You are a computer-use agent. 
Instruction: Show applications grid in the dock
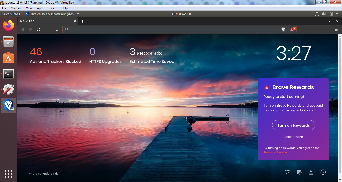8,174
